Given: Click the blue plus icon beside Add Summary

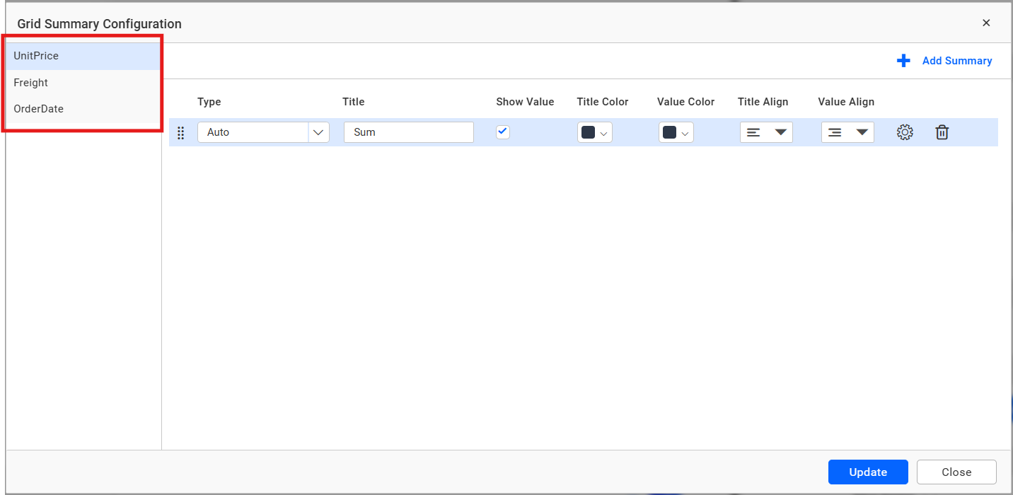Looking at the screenshot, I should [x=903, y=61].
